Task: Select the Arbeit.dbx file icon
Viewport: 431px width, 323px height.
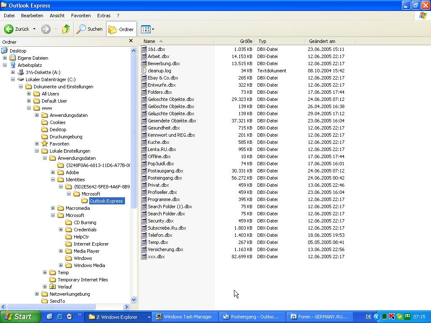Action: pyautogui.click(x=144, y=56)
